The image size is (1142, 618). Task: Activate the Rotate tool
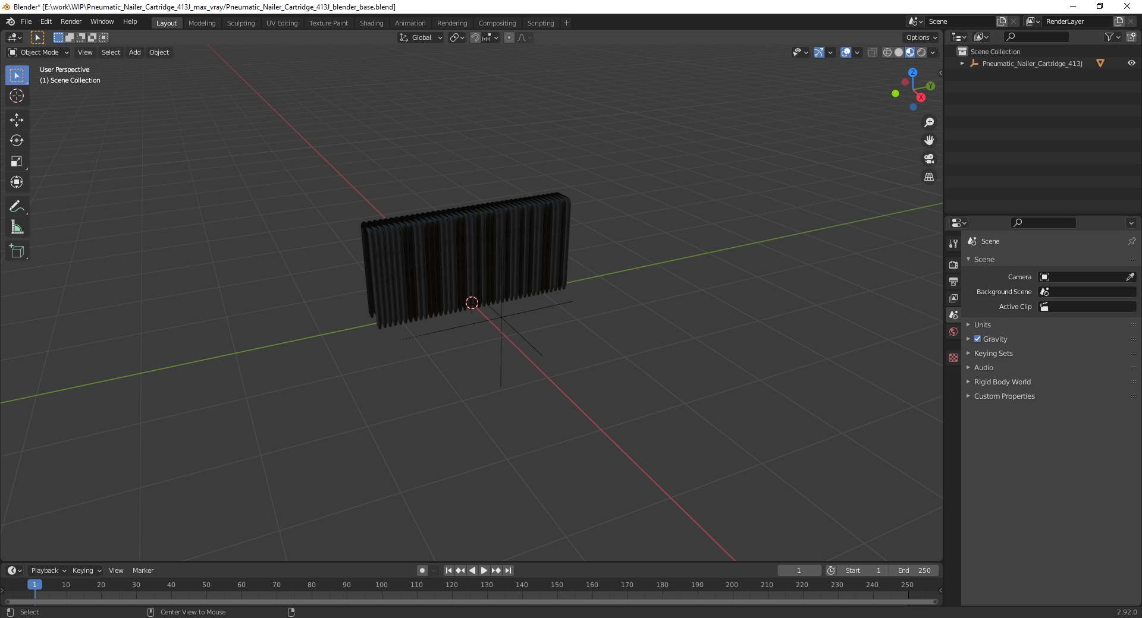[x=17, y=140]
